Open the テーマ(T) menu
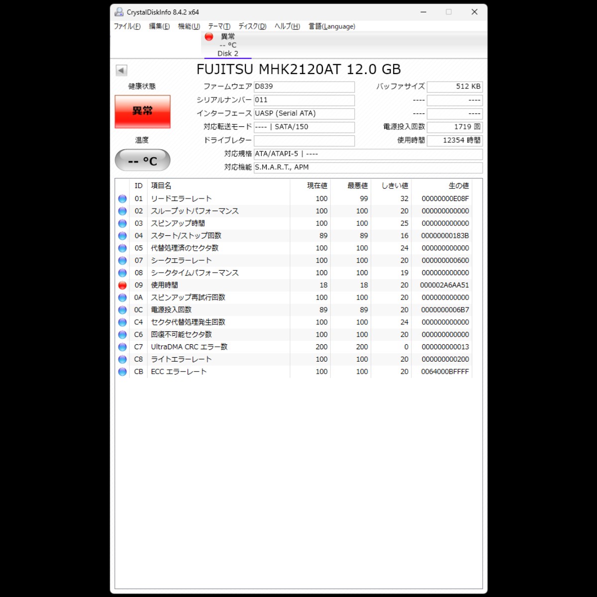Image resolution: width=597 pixels, height=597 pixels. [x=219, y=26]
